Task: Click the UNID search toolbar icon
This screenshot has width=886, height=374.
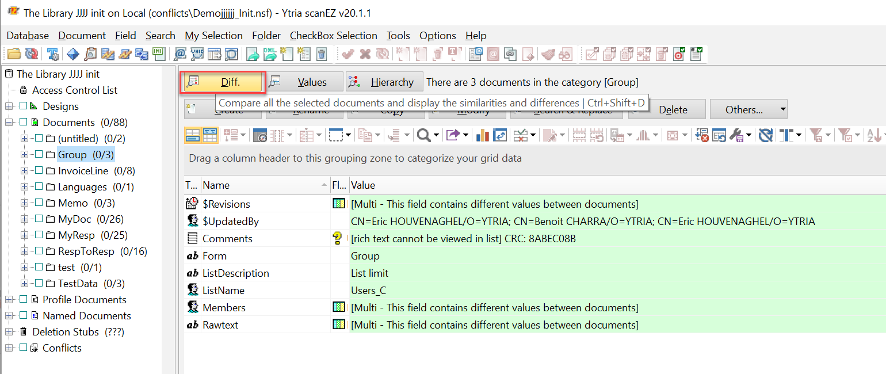Action: click(x=197, y=54)
